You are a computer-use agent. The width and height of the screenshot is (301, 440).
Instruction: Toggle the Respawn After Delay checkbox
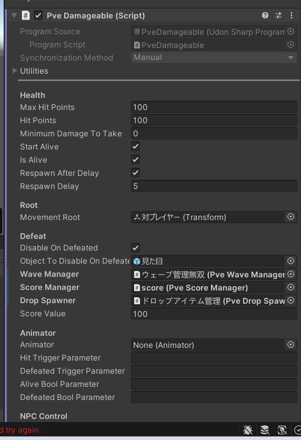tap(135, 173)
